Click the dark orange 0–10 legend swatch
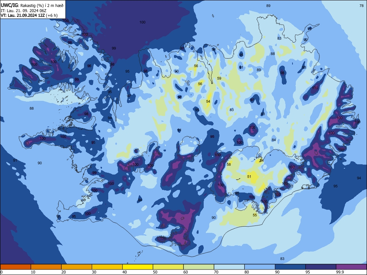 15,267
